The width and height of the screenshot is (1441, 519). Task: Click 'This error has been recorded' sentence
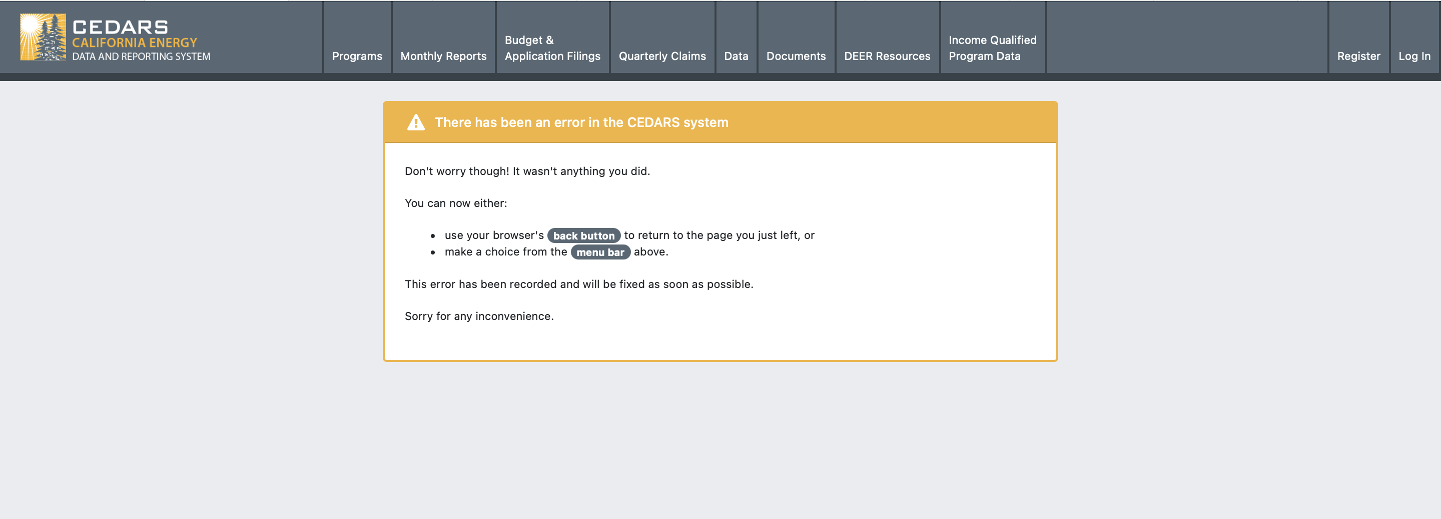579,284
